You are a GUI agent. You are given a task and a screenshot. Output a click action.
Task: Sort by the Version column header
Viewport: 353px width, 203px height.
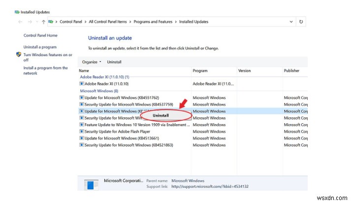click(245, 70)
